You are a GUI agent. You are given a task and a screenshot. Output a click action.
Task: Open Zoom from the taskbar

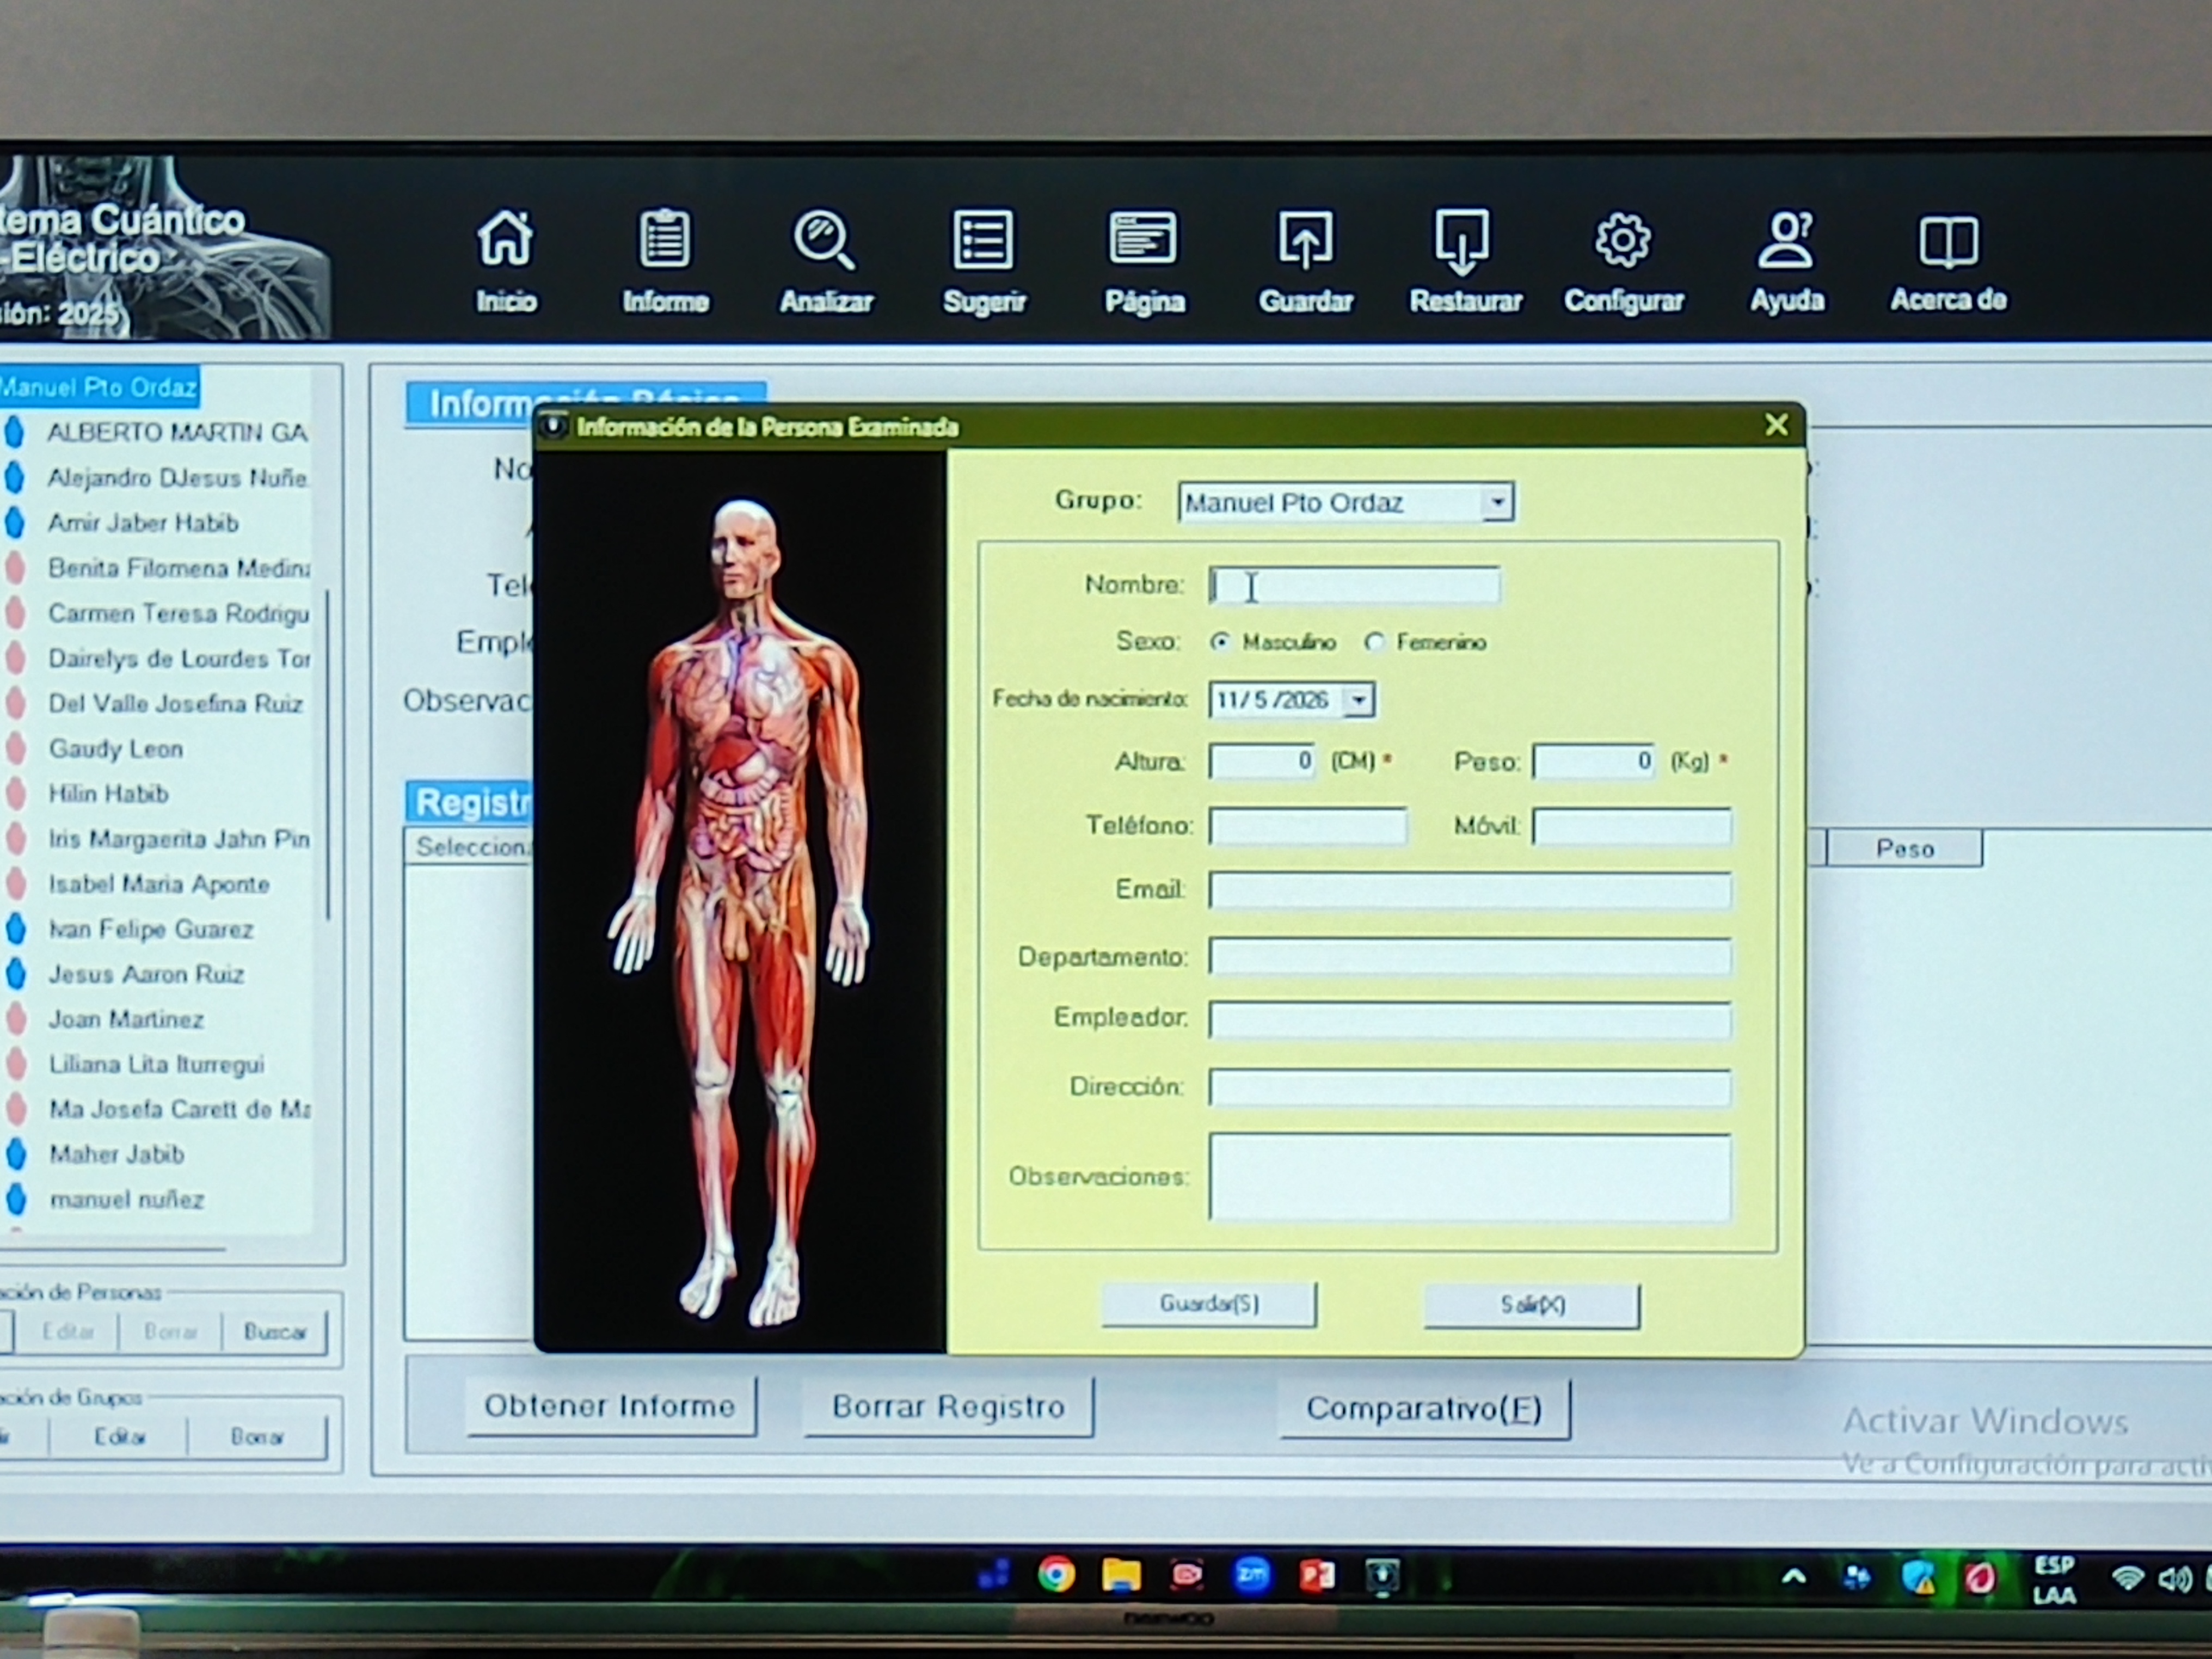(x=1252, y=1576)
